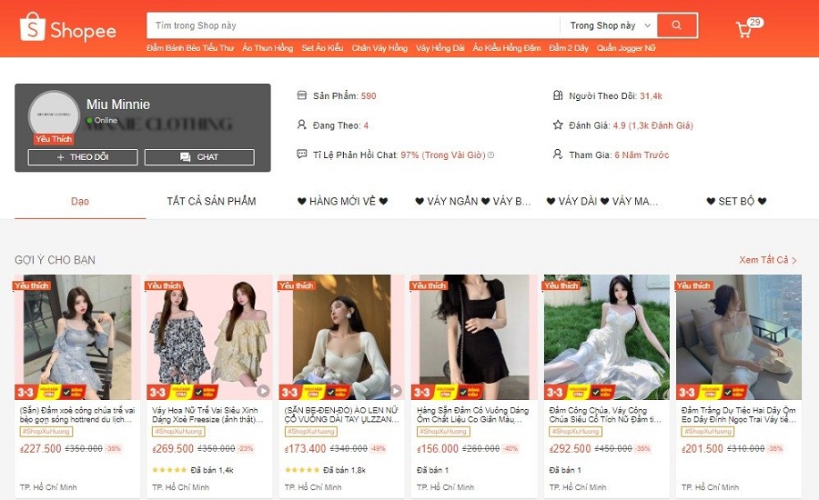The image size is (819, 500).
Task: Play video on the floral off-shoulder dress product
Action: 263,391
